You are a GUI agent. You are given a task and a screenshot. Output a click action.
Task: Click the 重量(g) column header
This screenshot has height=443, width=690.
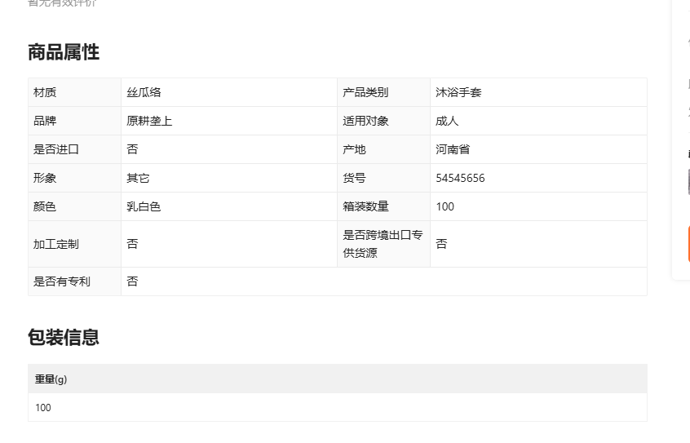tap(51, 379)
